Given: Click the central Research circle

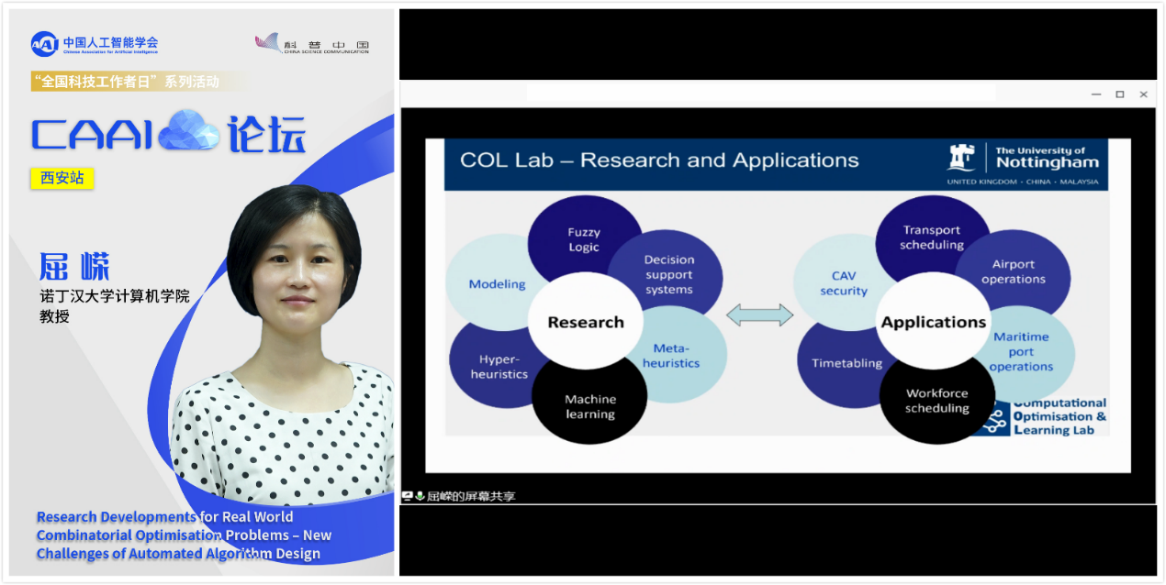Looking at the screenshot, I should [x=585, y=322].
